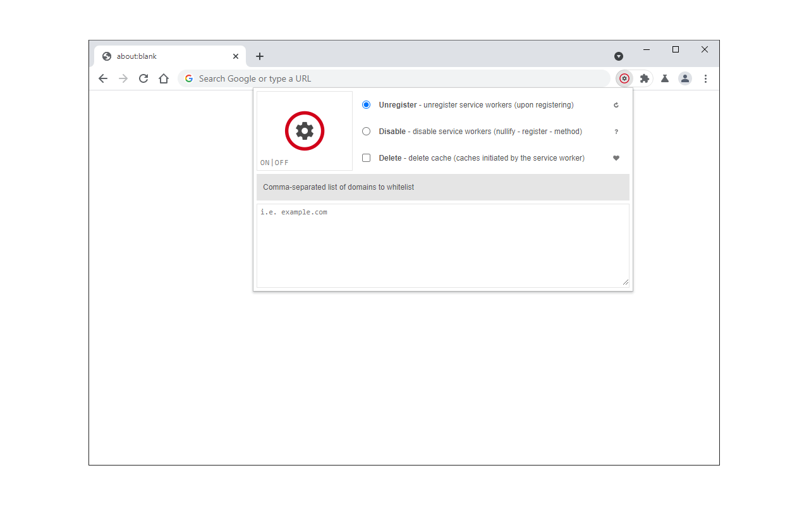Focus the Search Google or type a URL bar
Image resolution: width=809 pixels, height=506 pixels.
click(x=394, y=78)
